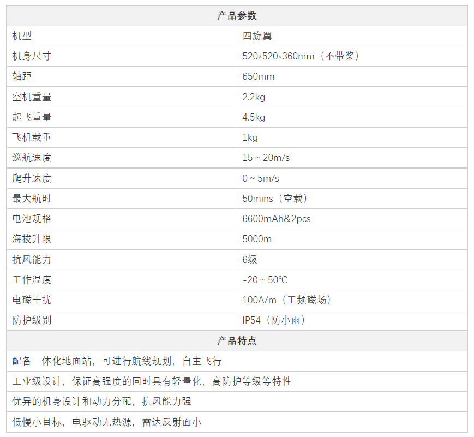This screenshot has height=437, width=474.
Task: Click the 产品参数 table header
Action: tap(237, 16)
